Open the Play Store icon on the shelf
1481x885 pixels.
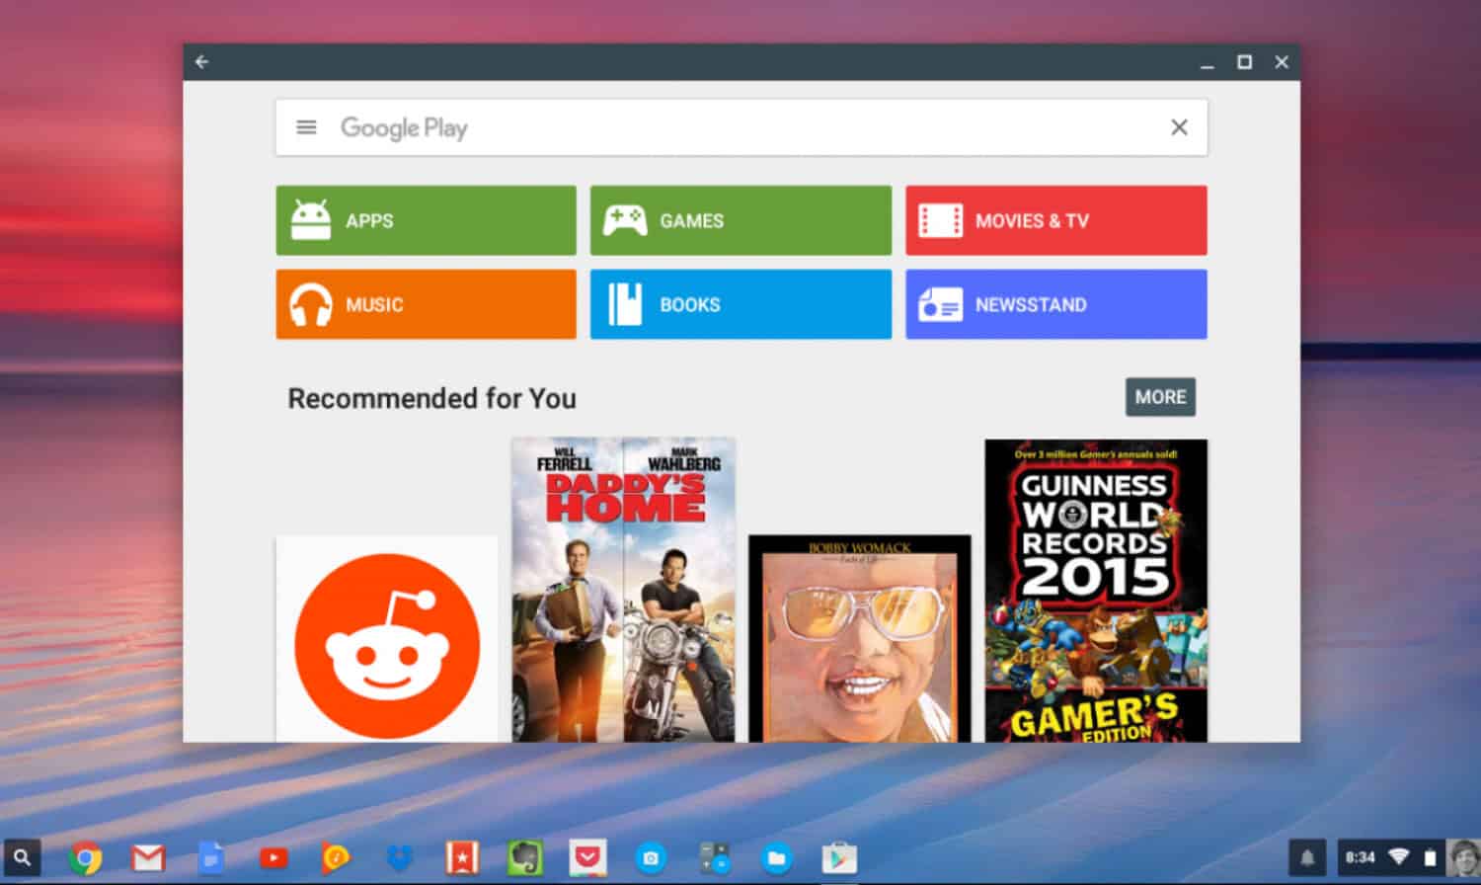pos(839,858)
